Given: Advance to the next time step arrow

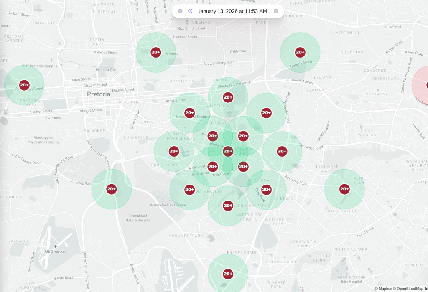Looking at the screenshot, I should (x=276, y=11).
